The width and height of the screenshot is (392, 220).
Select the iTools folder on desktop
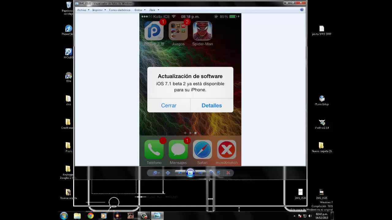point(68,147)
